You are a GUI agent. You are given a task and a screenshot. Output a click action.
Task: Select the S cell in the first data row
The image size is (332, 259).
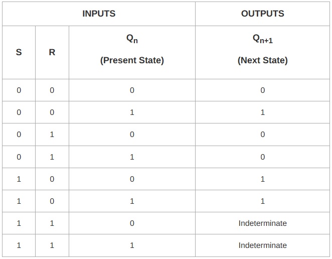[x=19, y=90]
